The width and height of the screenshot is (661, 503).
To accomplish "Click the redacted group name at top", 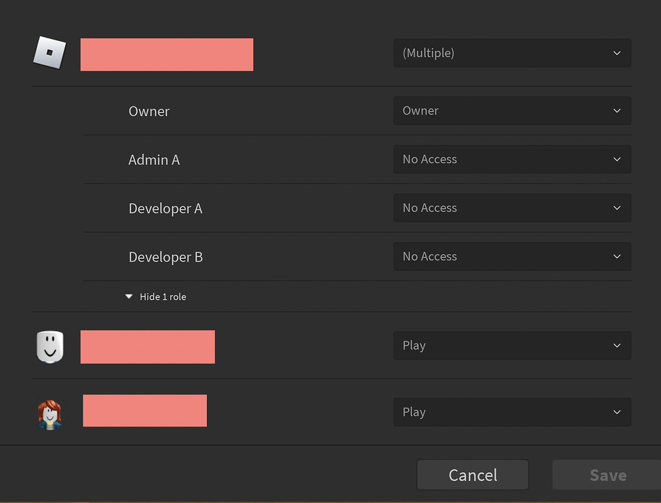I will pyautogui.click(x=167, y=54).
